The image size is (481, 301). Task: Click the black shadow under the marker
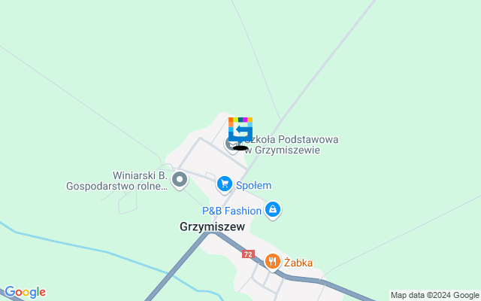pyautogui.click(x=240, y=148)
